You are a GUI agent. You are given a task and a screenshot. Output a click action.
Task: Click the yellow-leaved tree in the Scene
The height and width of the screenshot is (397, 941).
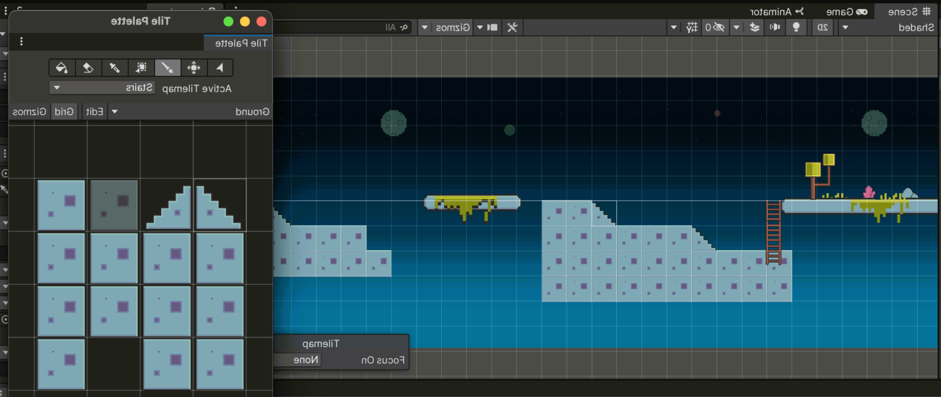click(820, 175)
